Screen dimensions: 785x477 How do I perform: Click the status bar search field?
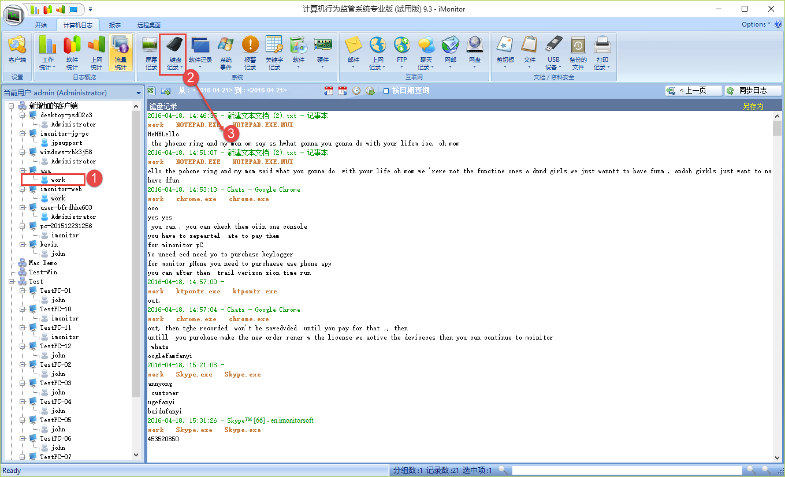(626, 471)
